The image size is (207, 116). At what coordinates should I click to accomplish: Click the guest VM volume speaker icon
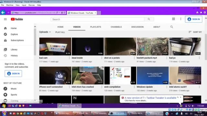(x=193, y=106)
